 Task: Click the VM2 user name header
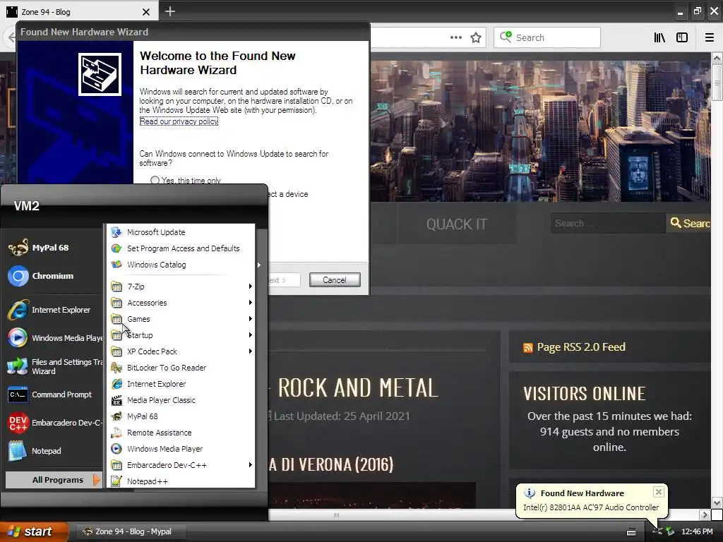point(26,206)
